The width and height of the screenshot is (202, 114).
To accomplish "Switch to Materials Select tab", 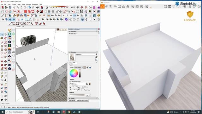I will point(70,63).
